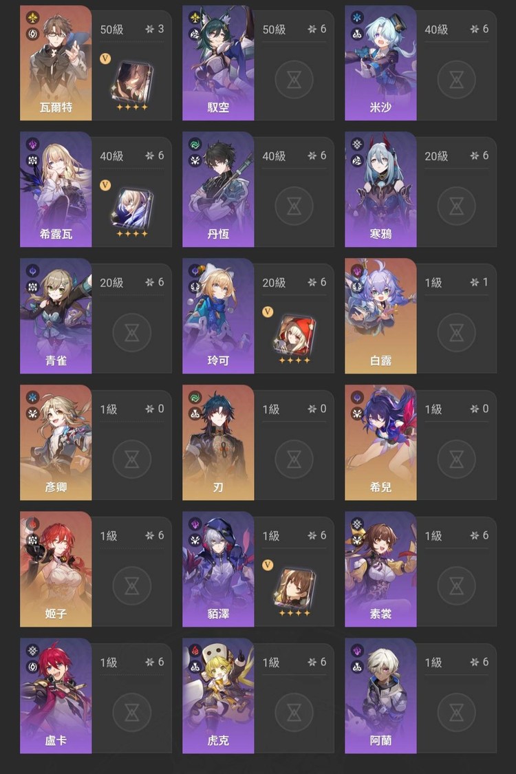Click 希露瓦's four-star light cone icon

[x=131, y=208]
